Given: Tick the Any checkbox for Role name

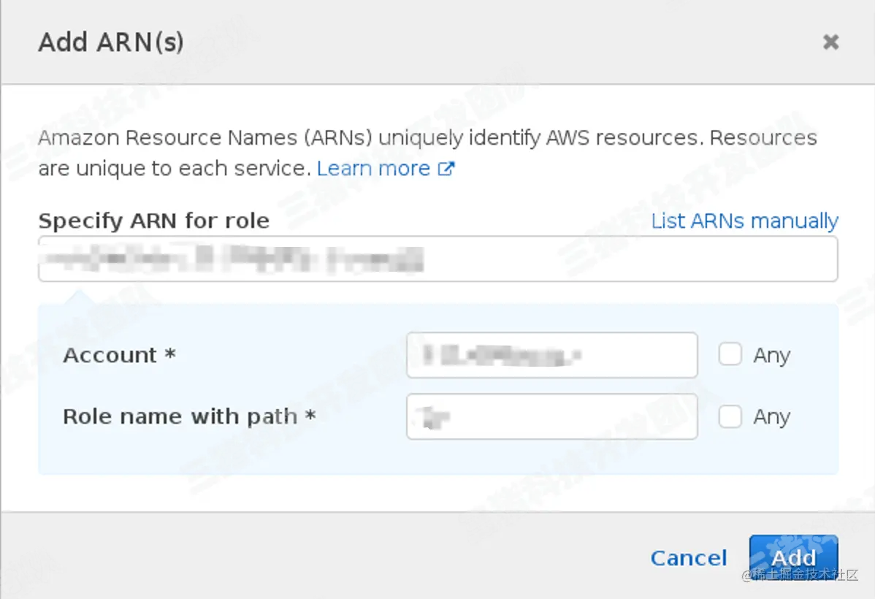Looking at the screenshot, I should pyautogui.click(x=730, y=416).
